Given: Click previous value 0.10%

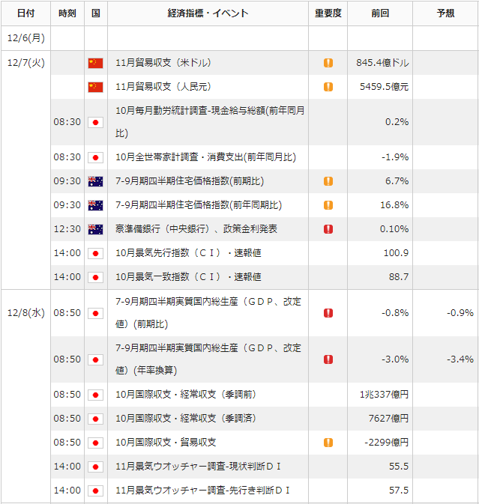Looking at the screenshot, I should coord(394,229).
